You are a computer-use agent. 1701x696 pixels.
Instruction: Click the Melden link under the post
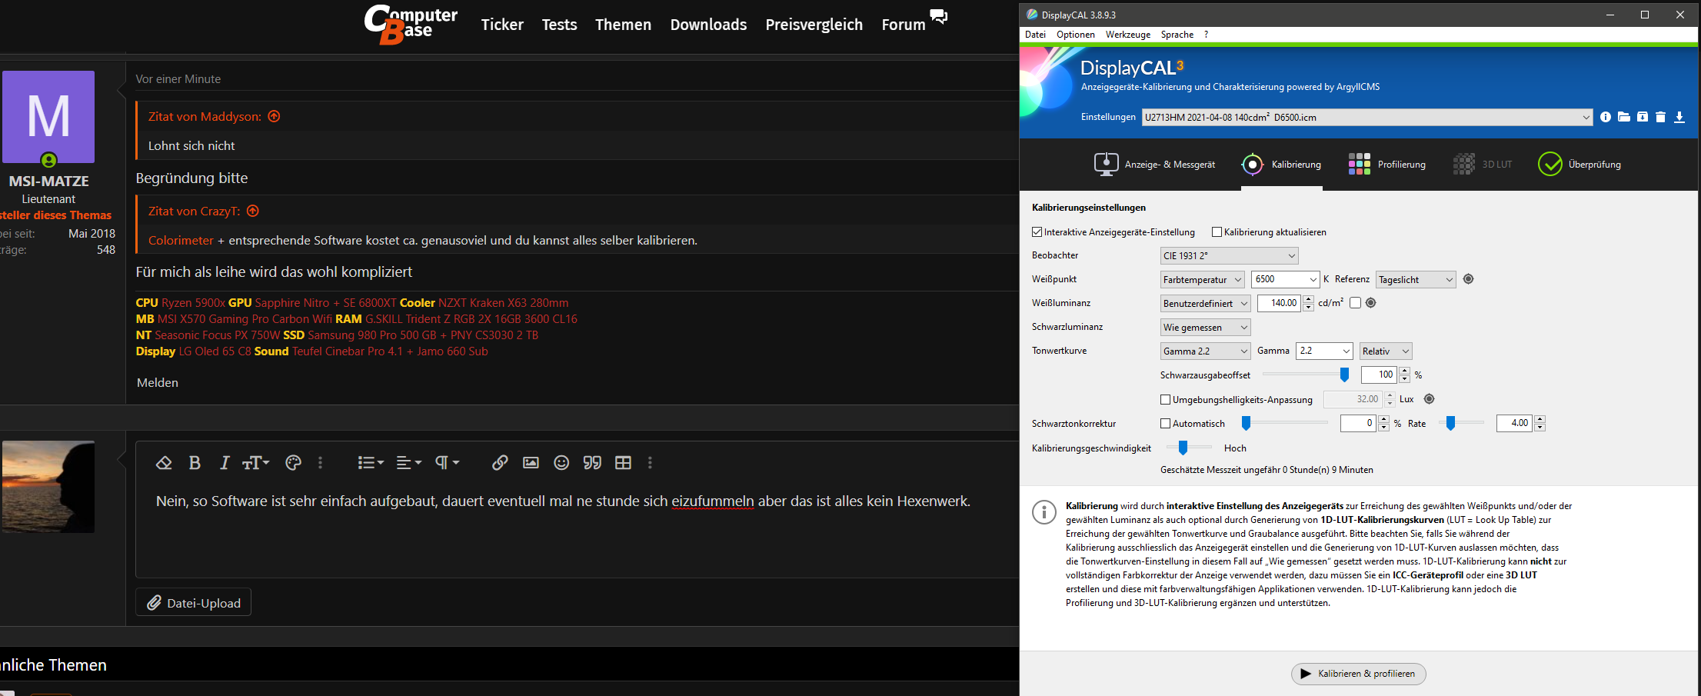coord(158,382)
